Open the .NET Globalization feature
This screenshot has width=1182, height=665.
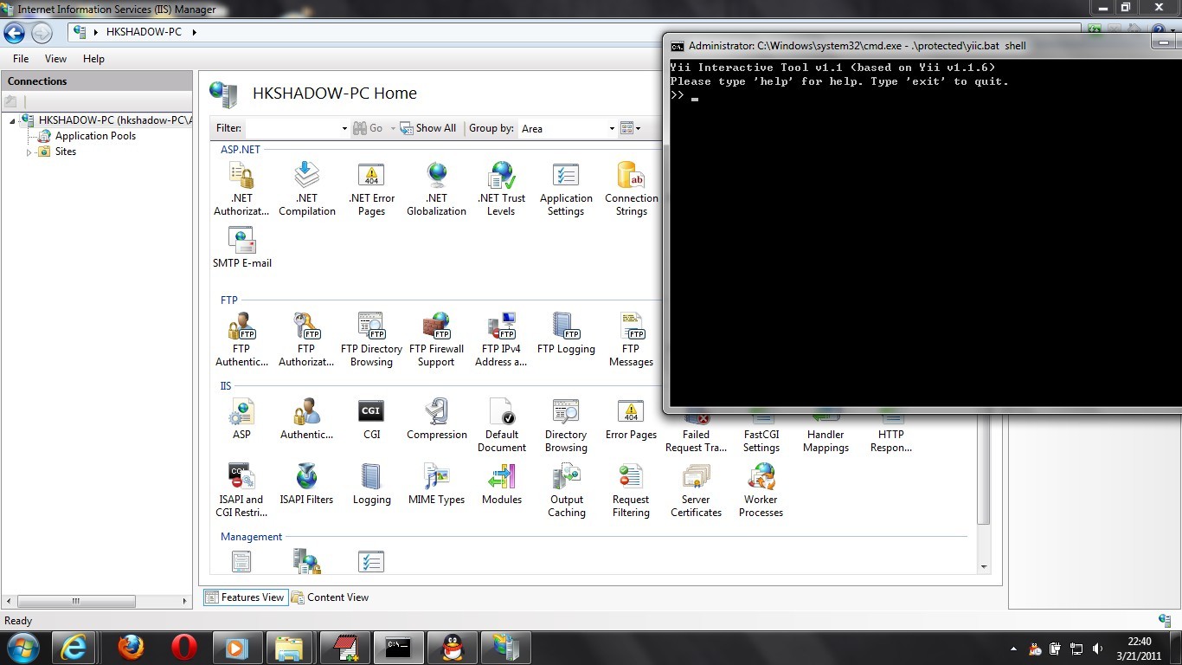pos(436,189)
